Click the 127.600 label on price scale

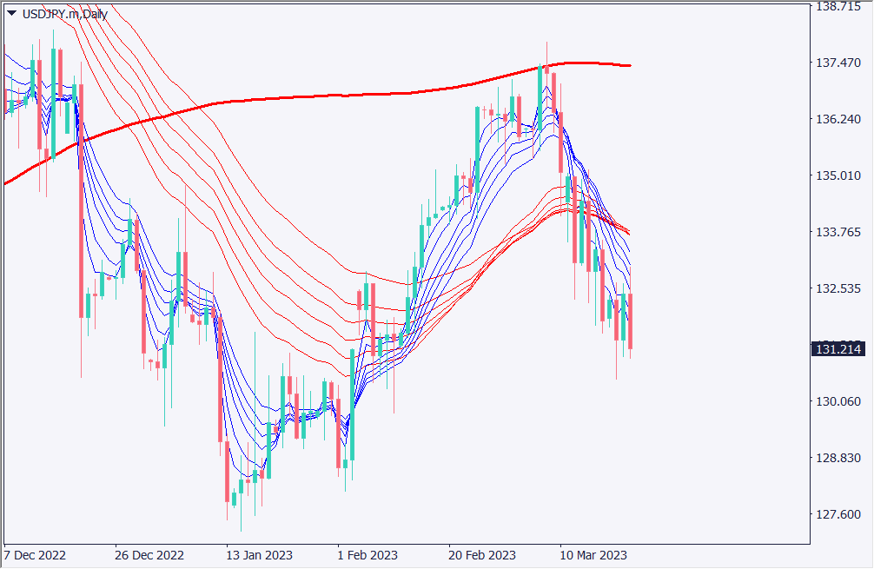coord(839,514)
